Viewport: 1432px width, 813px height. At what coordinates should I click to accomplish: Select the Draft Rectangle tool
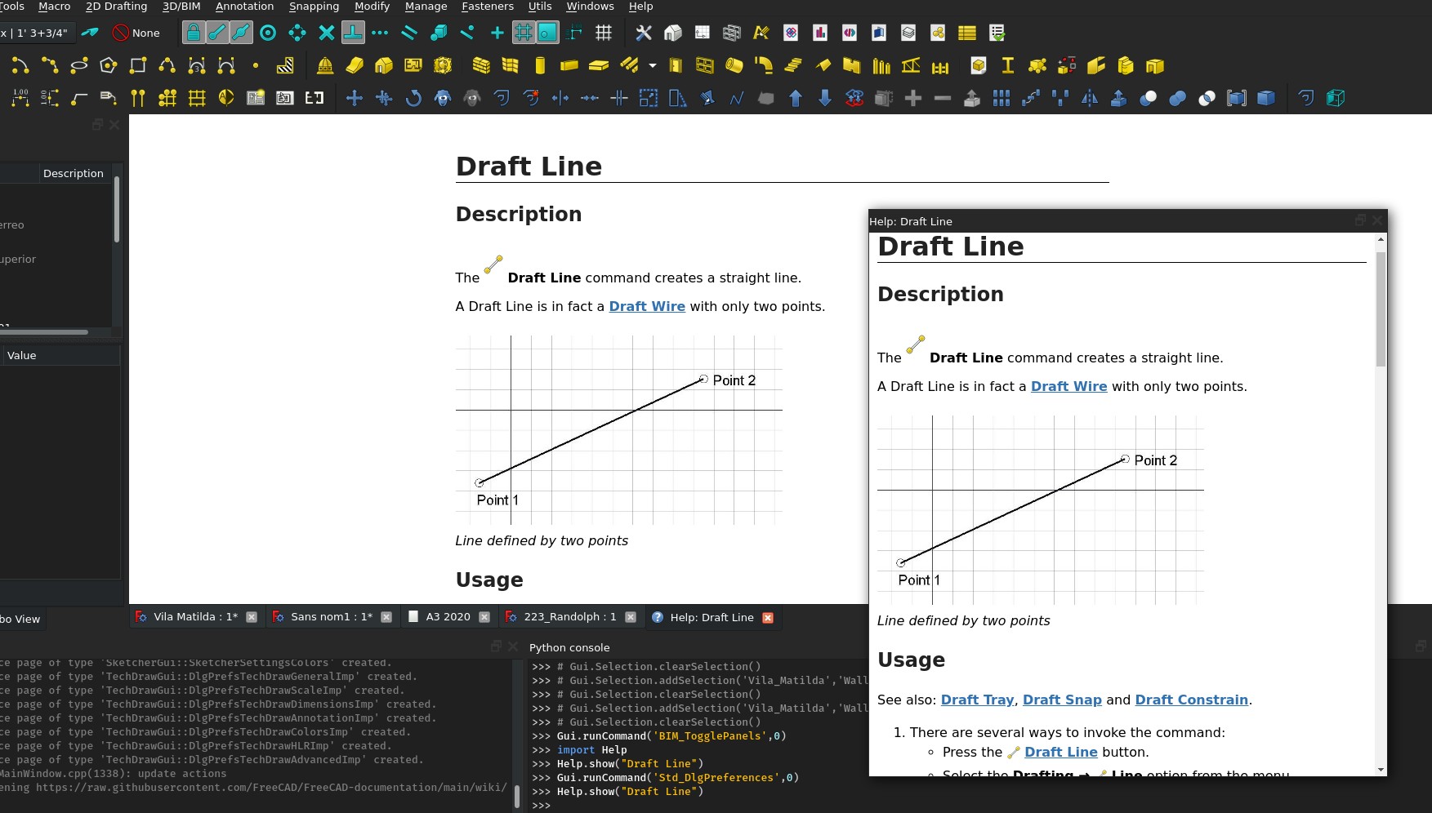(x=138, y=65)
